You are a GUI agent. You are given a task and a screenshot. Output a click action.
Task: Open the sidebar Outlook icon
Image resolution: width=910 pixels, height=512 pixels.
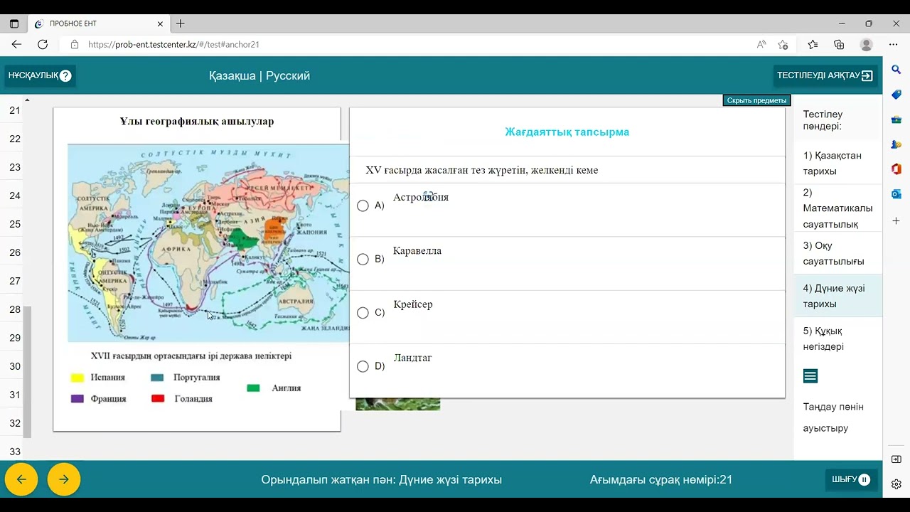(896, 193)
